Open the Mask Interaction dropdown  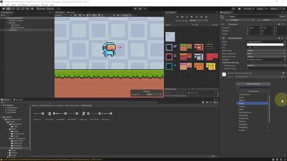tap(266, 54)
